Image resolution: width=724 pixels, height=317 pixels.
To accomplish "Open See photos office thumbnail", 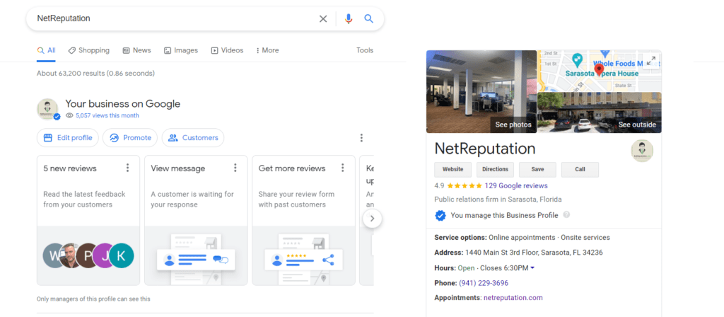I will point(481,91).
